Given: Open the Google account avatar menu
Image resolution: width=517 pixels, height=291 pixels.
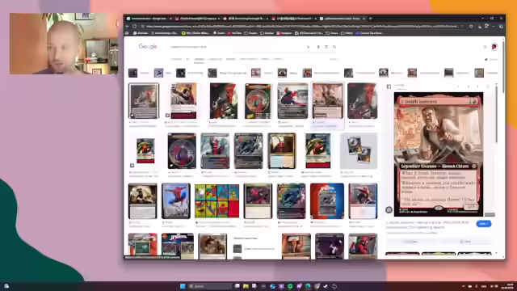Looking at the screenshot, I should [x=494, y=47].
